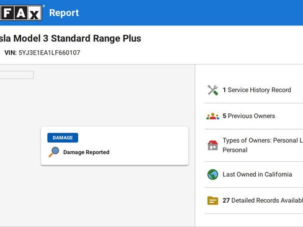Click the red house owner type icon

[213, 145]
